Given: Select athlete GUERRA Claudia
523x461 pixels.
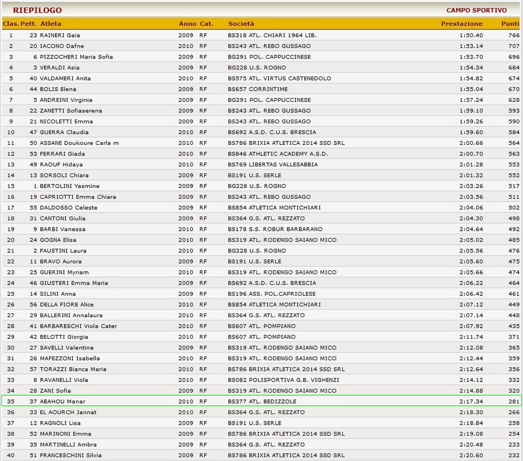Looking at the screenshot, I should pyautogui.click(x=64, y=132).
